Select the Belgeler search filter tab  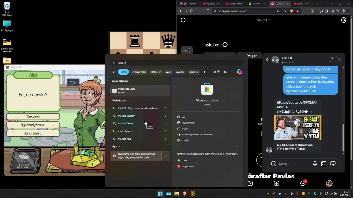tap(156, 72)
